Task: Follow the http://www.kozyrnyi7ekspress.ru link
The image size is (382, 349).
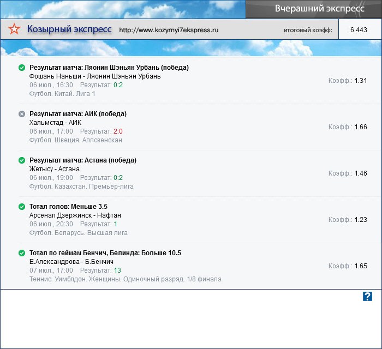Action: tap(169, 30)
